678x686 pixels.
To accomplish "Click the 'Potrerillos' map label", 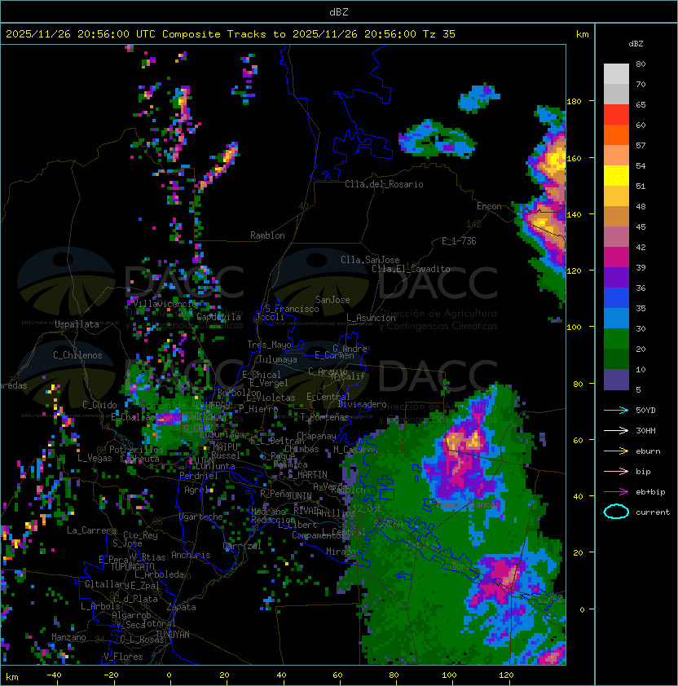I will click(136, 450).
